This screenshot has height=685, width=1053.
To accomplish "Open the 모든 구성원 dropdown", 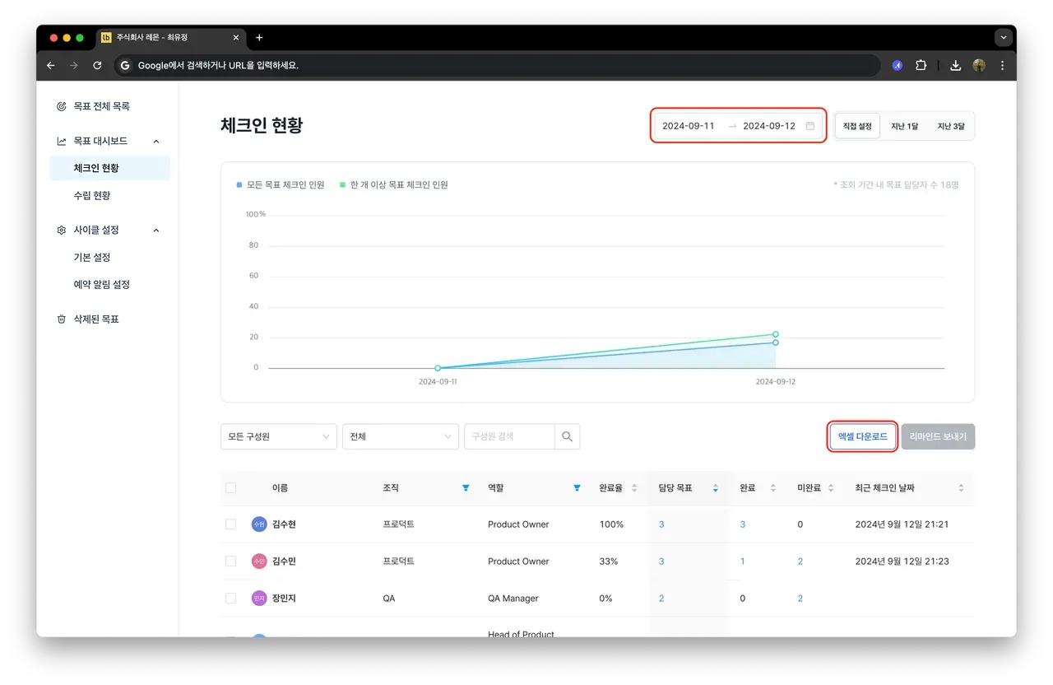I will click(x=279, y=436).
